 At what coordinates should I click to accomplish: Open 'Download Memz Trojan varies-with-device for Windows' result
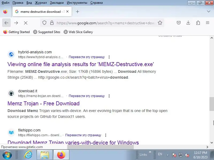coord(73,142)
